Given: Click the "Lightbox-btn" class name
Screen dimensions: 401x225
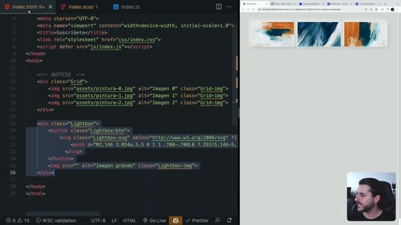Looking at the screenshot, I should click(107, 131).
